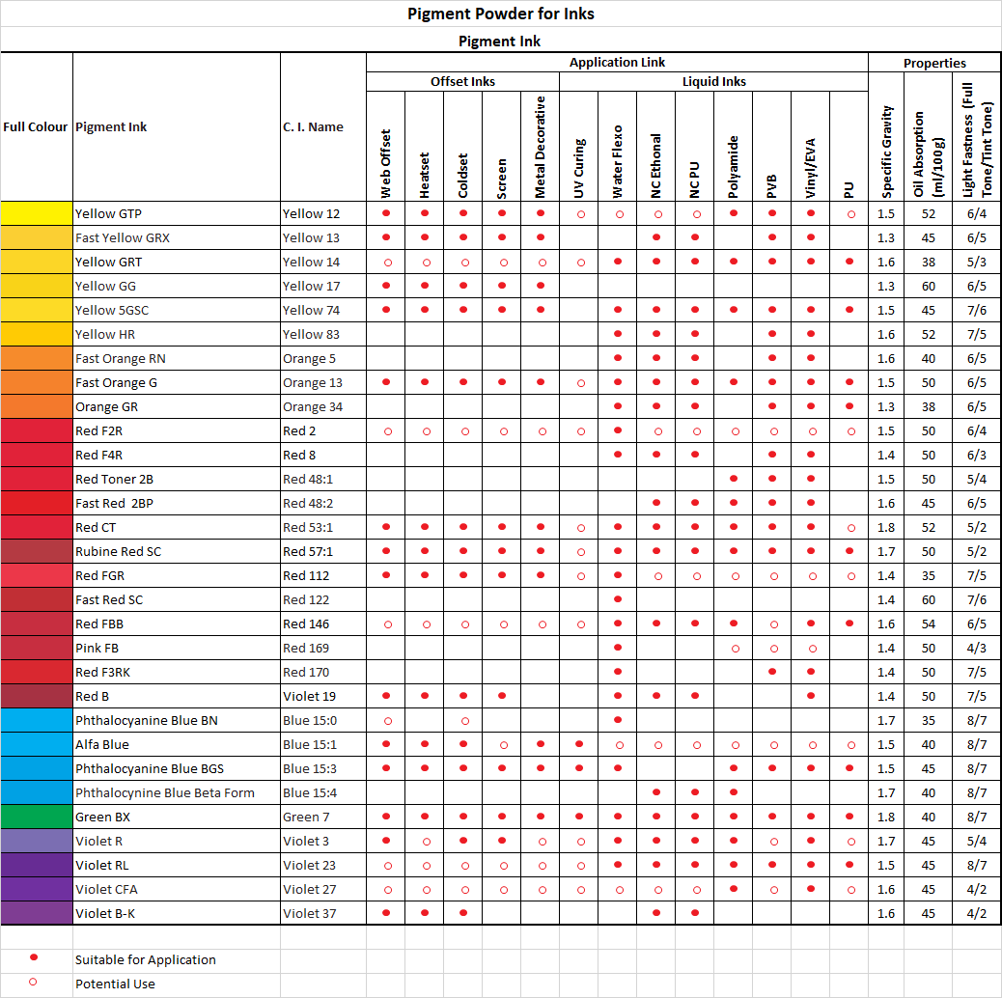The image size is (1002, 998).
Task: Click the Web Offset dot for Yellow GTP
Action: pos(386,213)
